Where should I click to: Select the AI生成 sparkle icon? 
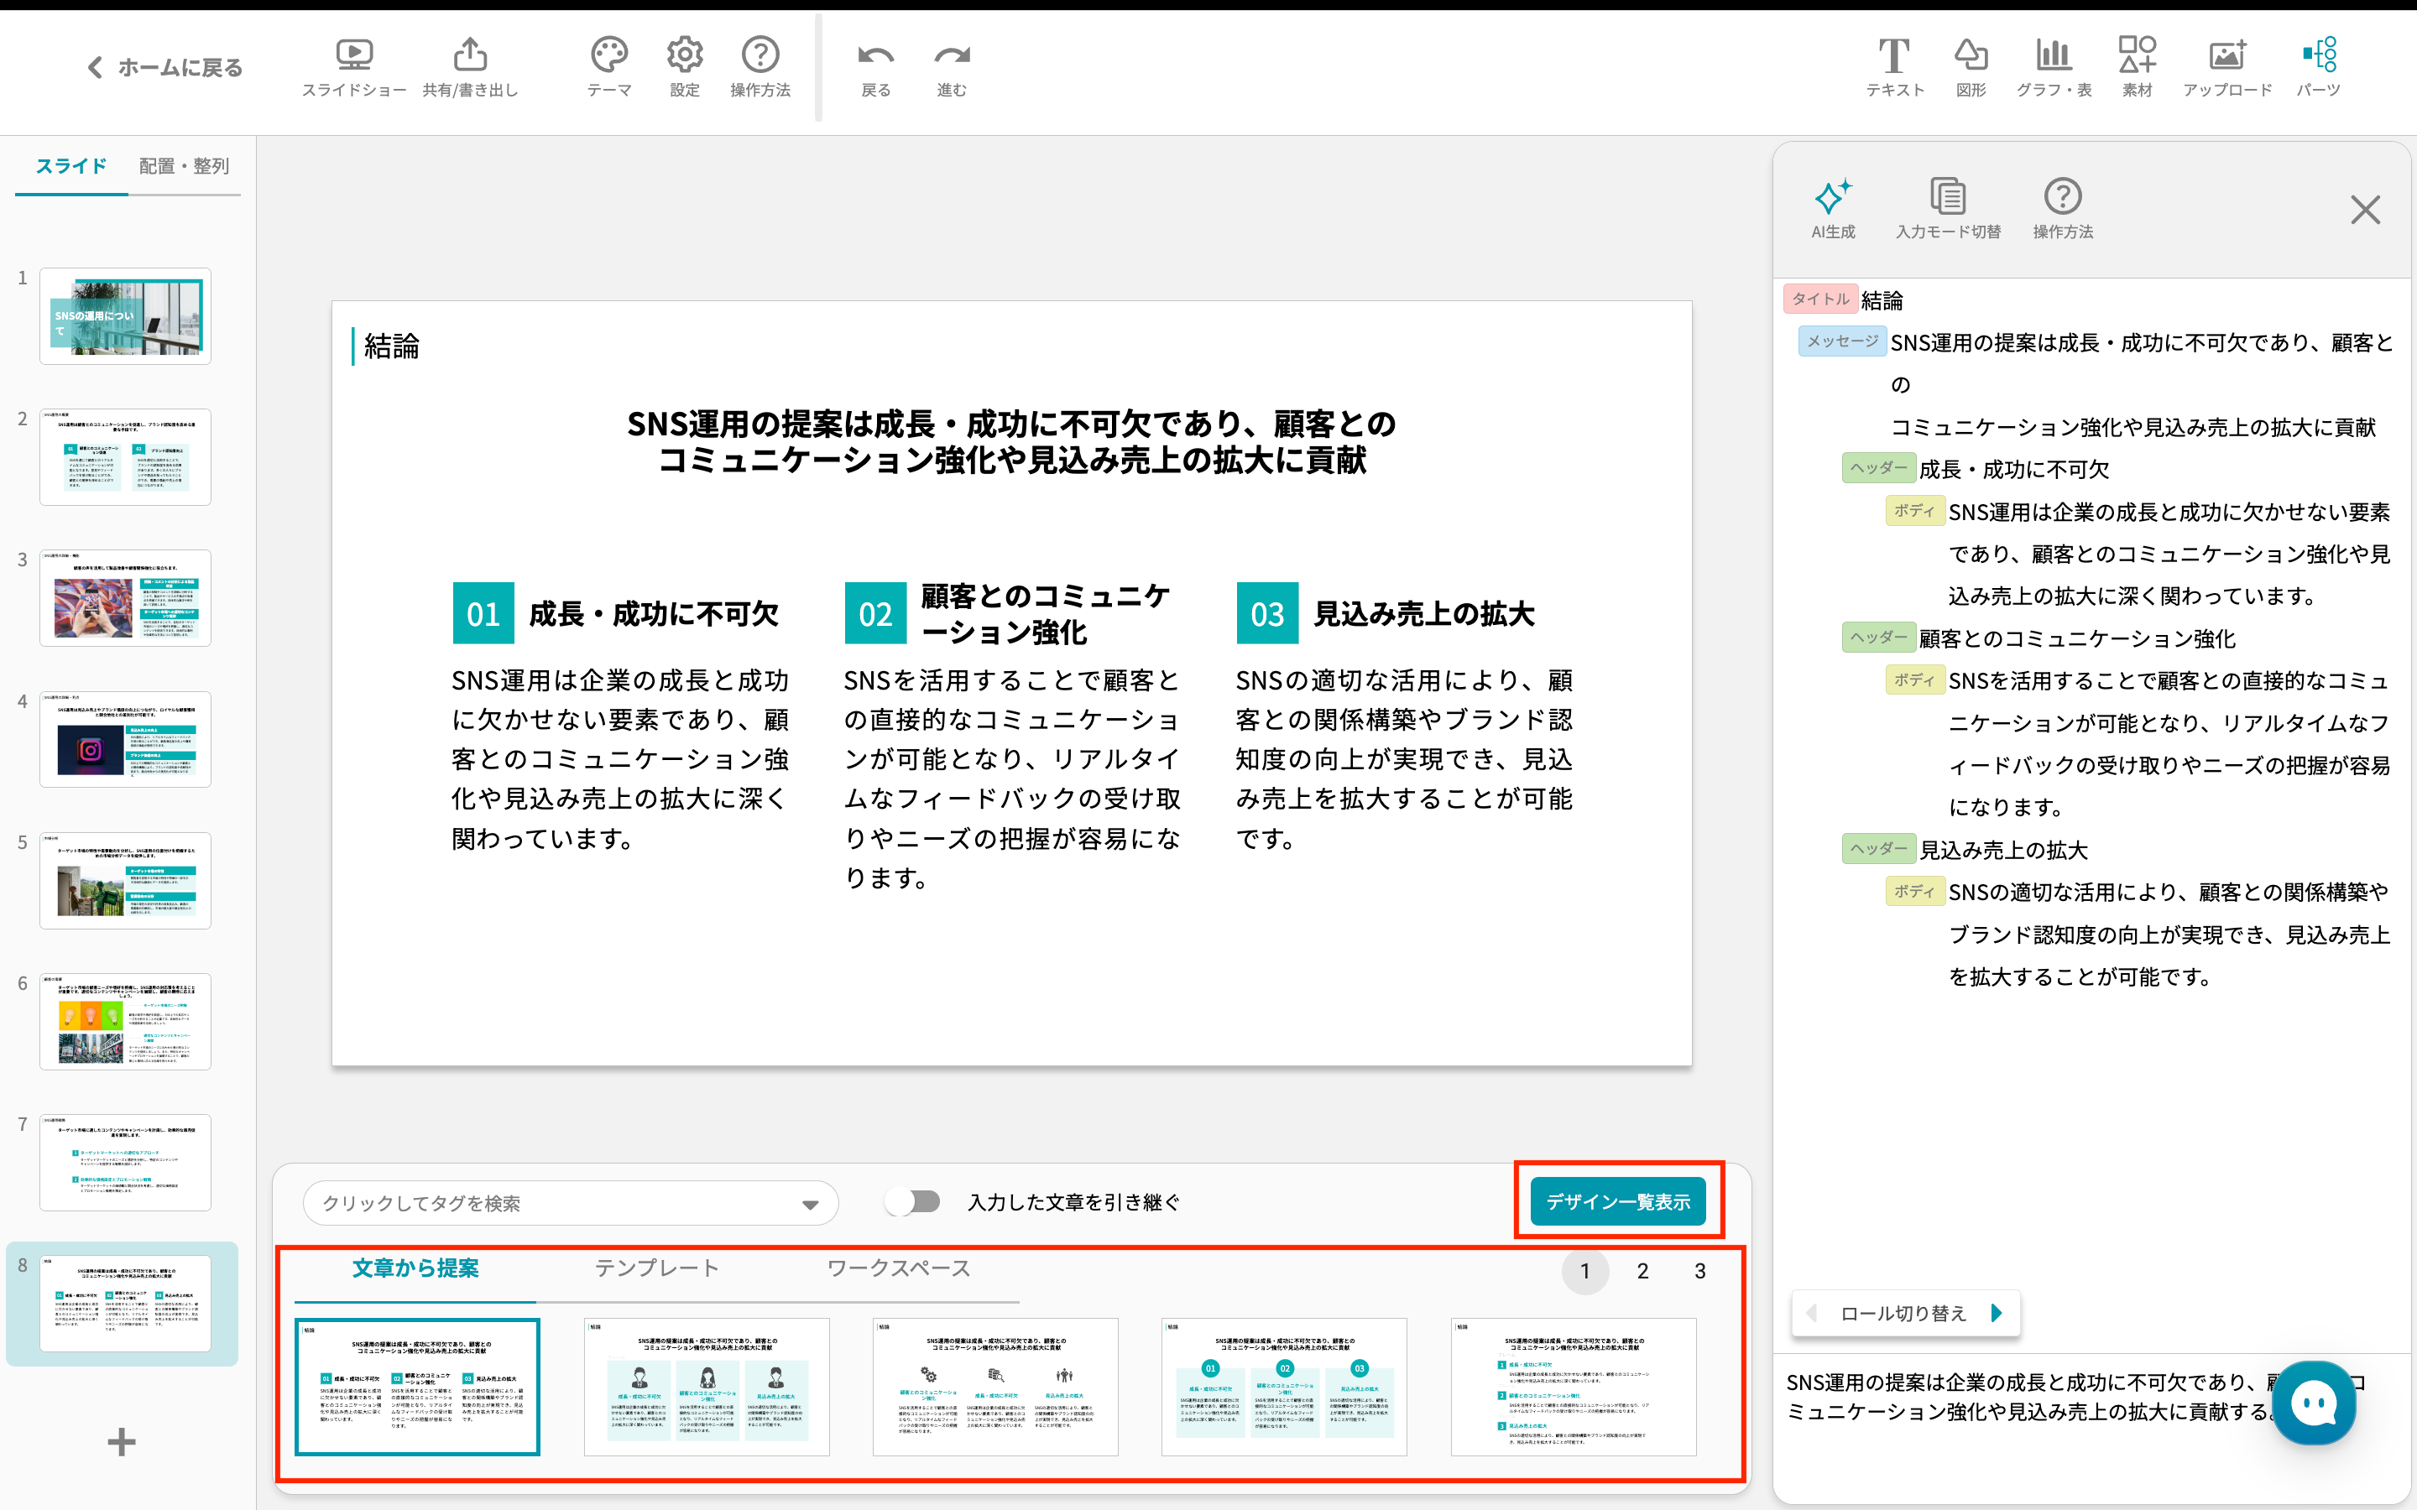coord(1833,198)
